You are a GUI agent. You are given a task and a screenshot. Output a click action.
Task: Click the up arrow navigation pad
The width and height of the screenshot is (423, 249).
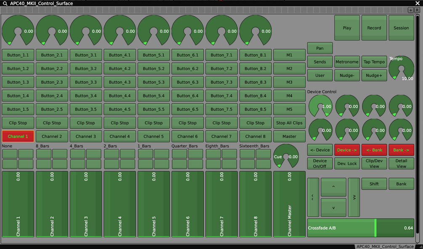(x=333, y=187)
